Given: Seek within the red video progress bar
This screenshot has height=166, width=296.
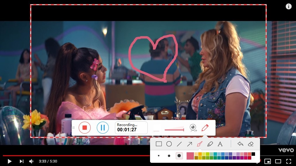Looking at the screenshot, I should (x=76, y=156).
